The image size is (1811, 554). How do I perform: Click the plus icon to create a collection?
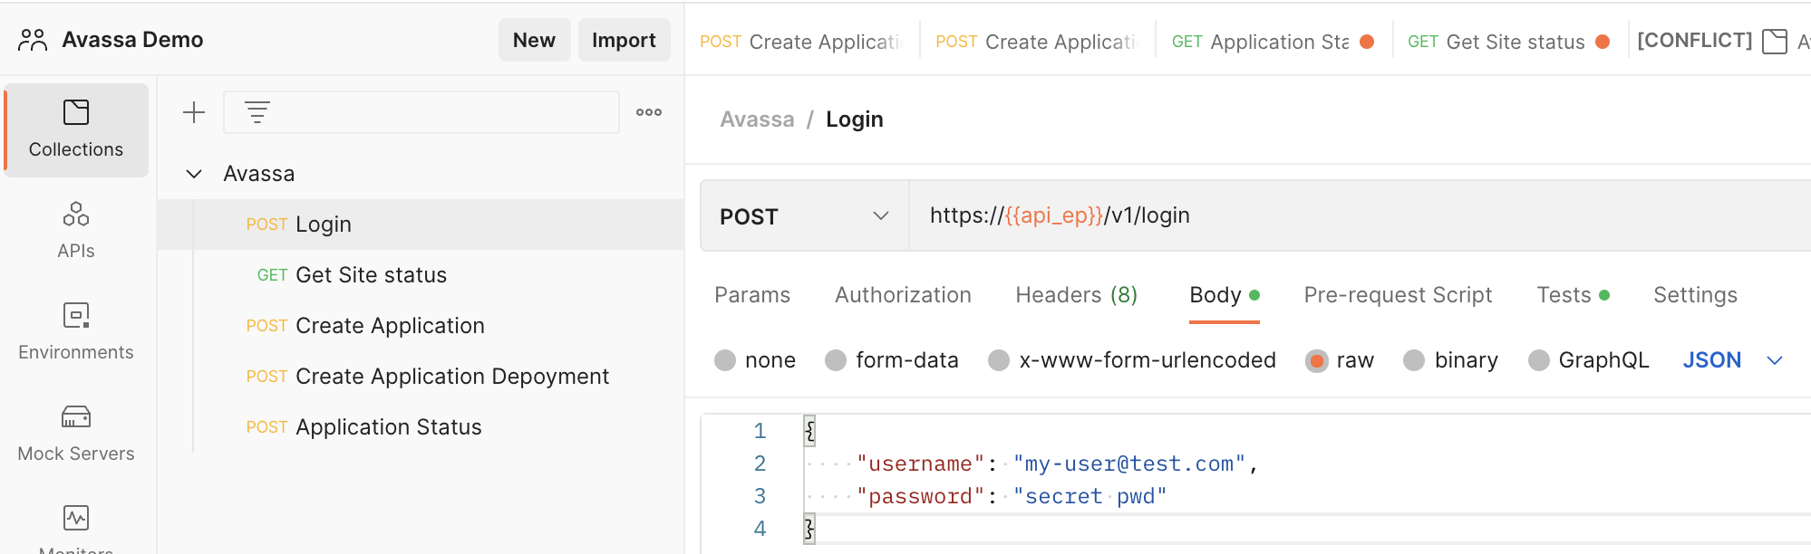(194, 112)
